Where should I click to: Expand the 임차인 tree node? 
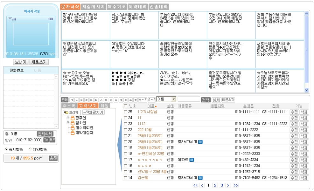[68, 123]
